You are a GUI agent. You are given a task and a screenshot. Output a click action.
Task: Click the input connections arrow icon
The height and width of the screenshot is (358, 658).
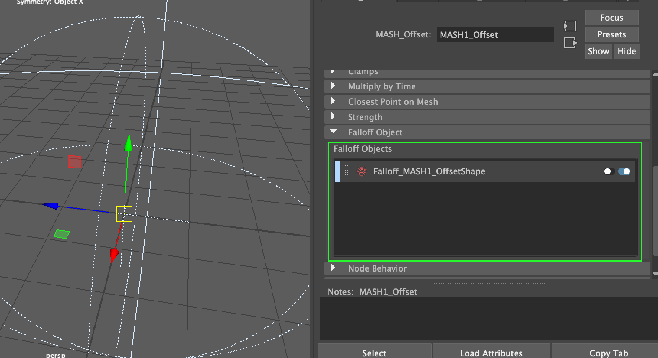pos(570,26)
